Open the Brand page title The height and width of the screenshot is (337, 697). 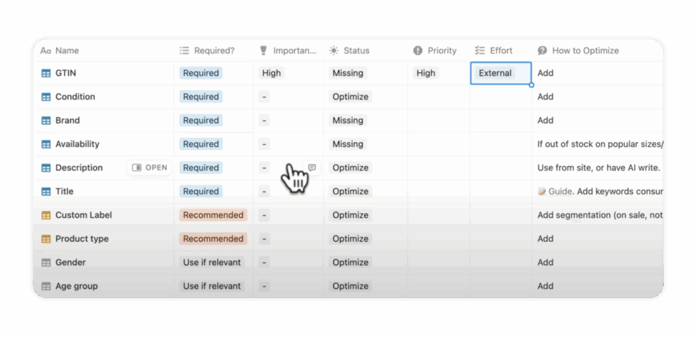point(67,121)
